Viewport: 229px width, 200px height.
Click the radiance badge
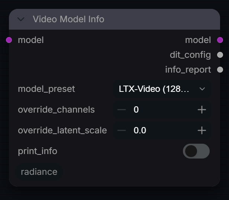(x=39, y=172)
